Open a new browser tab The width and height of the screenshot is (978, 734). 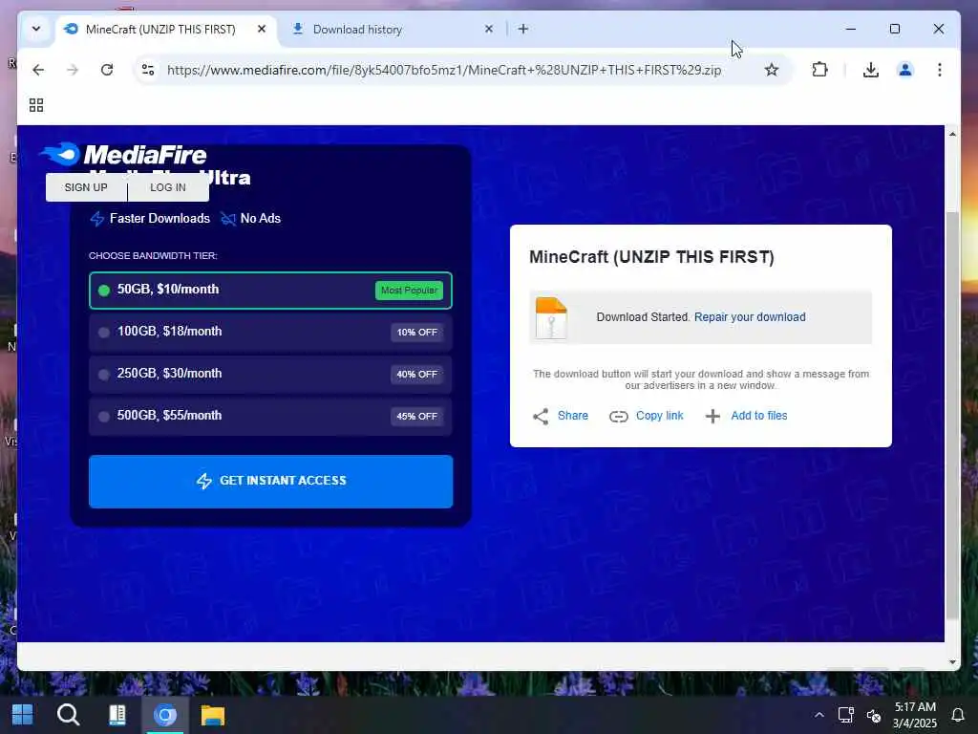pyautogui.click(x=522, y=29)
